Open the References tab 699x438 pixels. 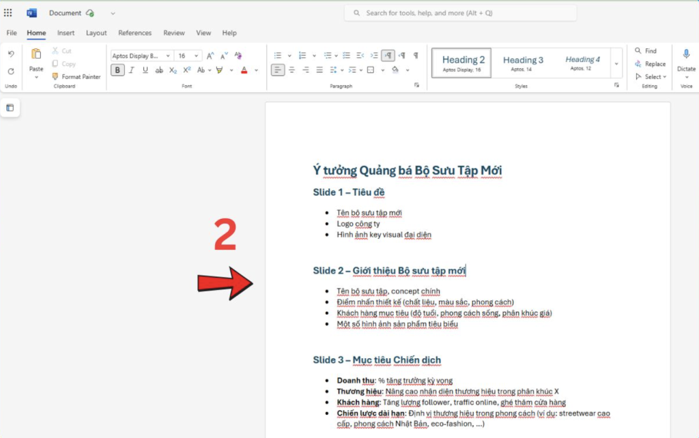click(134, 33)
